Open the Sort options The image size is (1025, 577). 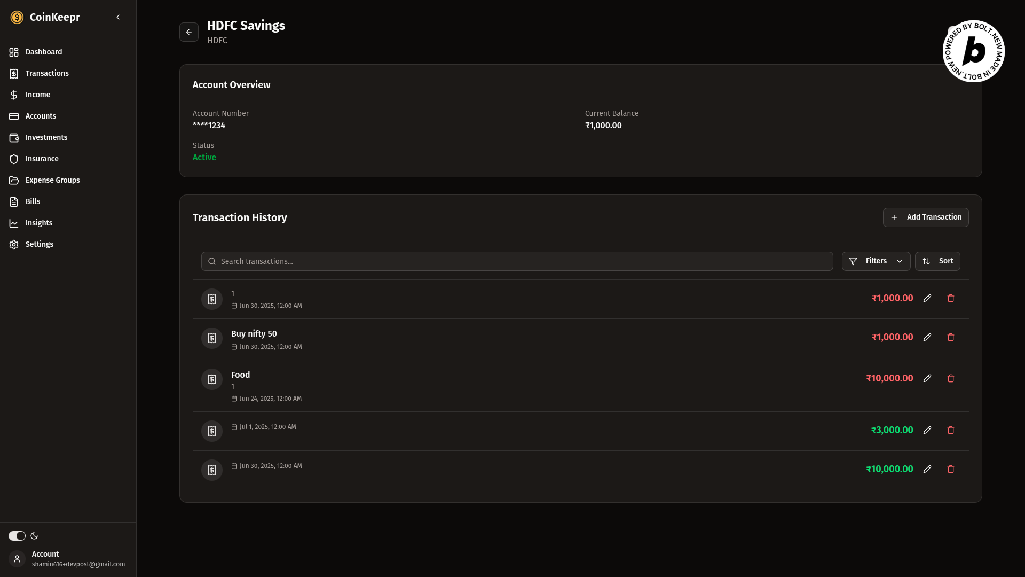tap(937, 261)
